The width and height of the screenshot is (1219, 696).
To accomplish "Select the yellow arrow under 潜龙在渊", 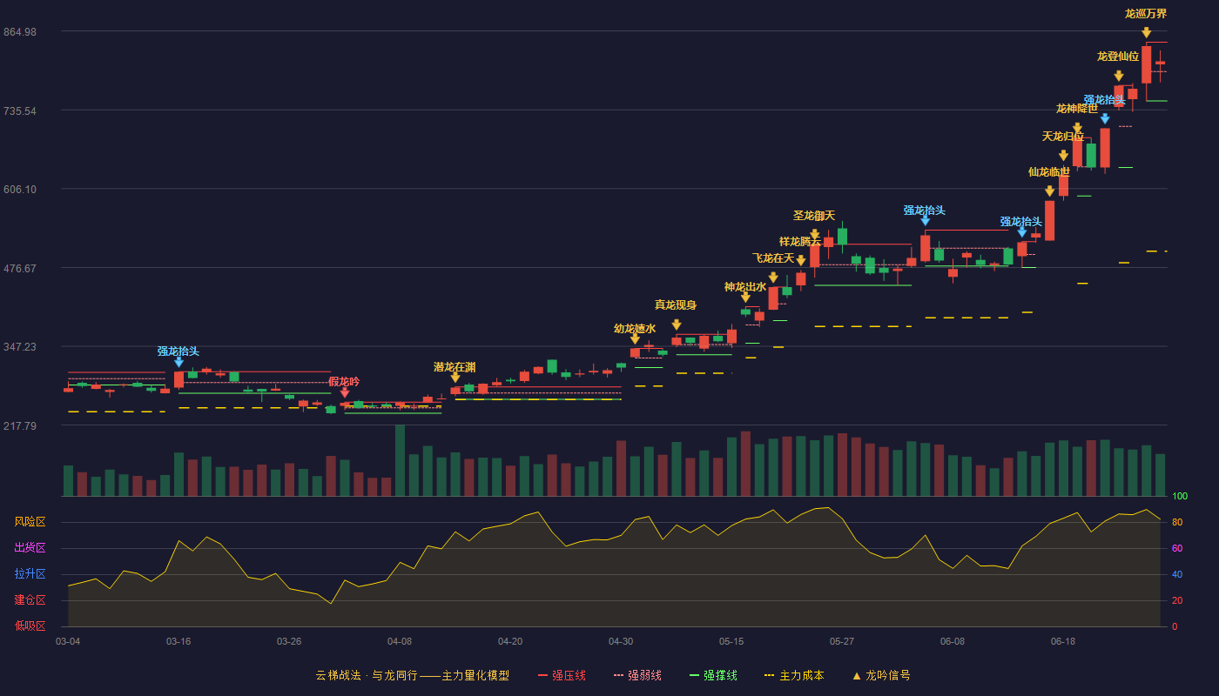I will point(455,378).
